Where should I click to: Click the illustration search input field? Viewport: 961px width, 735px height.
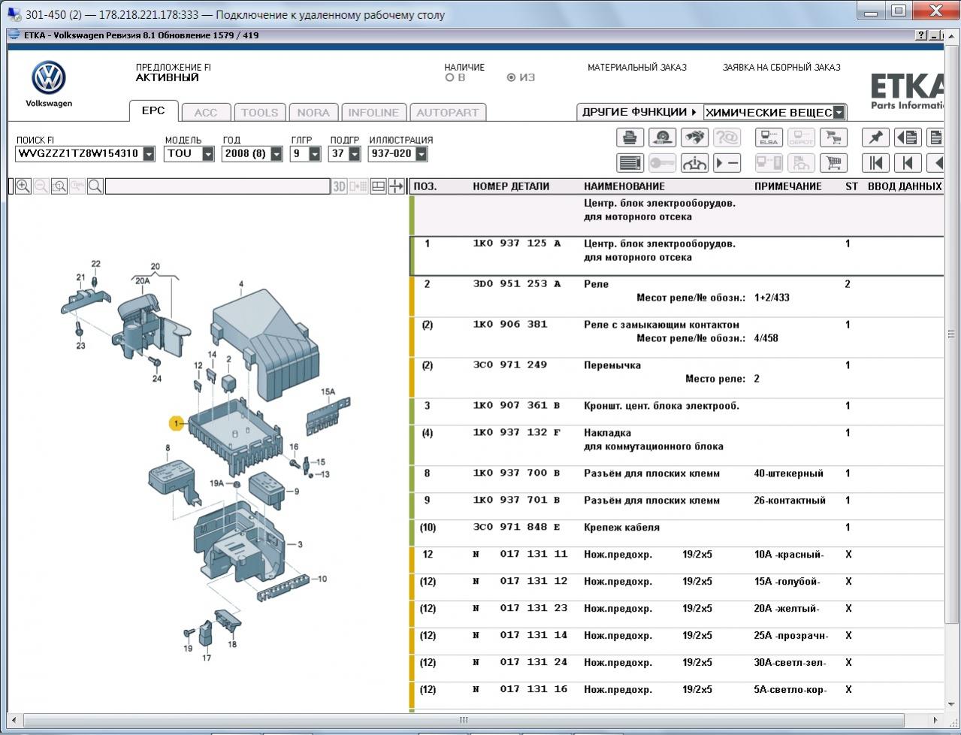pyautogui.click(x=218, y=186)
